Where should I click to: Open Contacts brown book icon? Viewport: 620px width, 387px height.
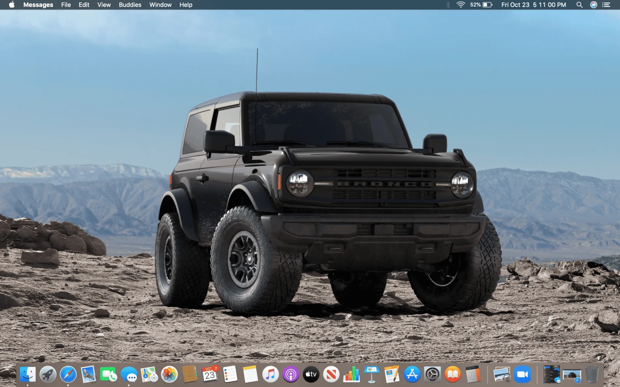click(x=190, y=374)
